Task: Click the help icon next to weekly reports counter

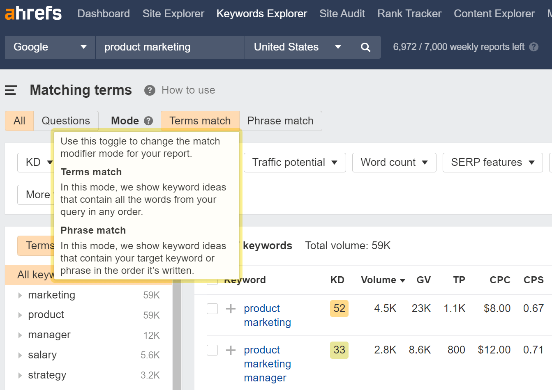Action: pyautogui.click(x=534, y=47)
